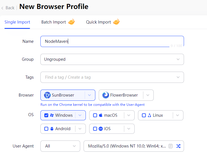The image size is (207, 157).
Task: Switch to the Batch Import tab
Action: click(54, 22)
